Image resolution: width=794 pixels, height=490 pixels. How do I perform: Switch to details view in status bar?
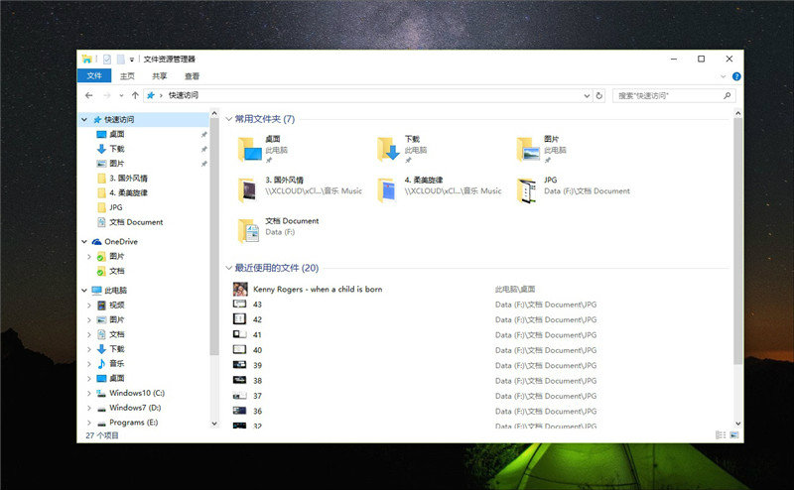coord(721,434)
